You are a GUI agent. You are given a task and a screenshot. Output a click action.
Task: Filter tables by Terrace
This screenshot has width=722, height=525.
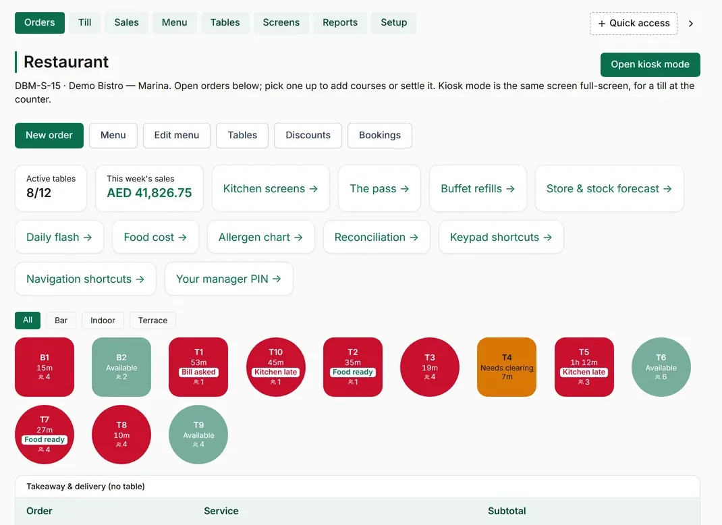(x=153, y=321)
